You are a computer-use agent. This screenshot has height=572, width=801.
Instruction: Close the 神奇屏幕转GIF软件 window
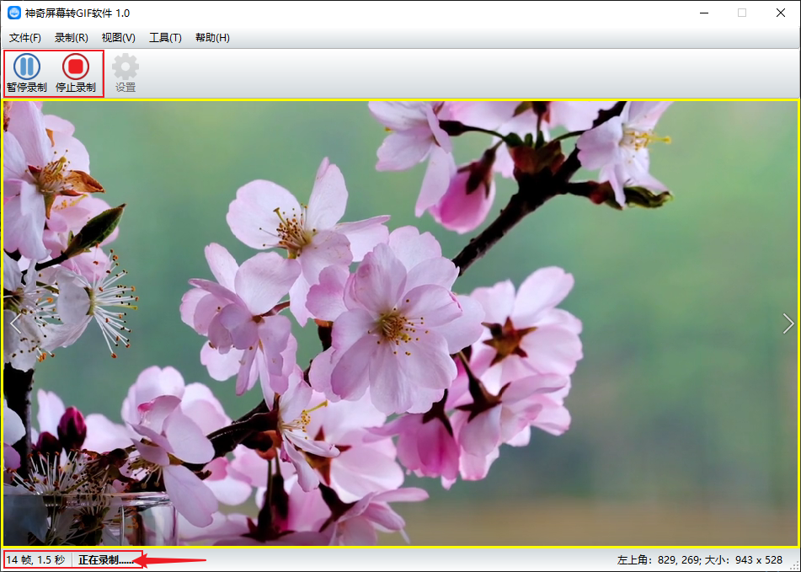[781, 13]
